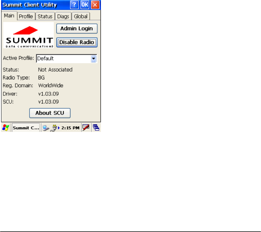Switch to the Main tab

point(9,16)
